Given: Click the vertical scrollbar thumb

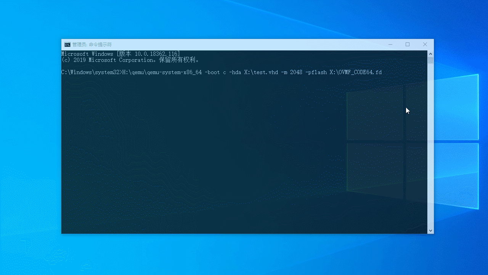Looking at the screenshot, I should click(430, 60).
